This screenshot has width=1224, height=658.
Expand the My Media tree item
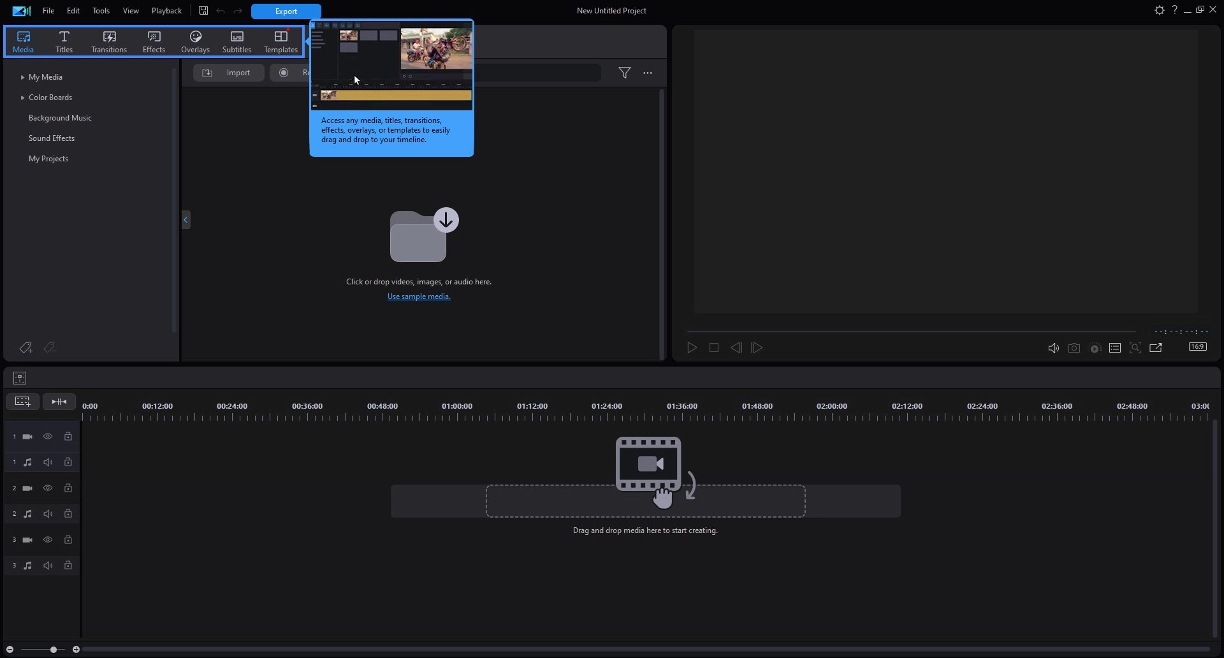click(22, 77)
